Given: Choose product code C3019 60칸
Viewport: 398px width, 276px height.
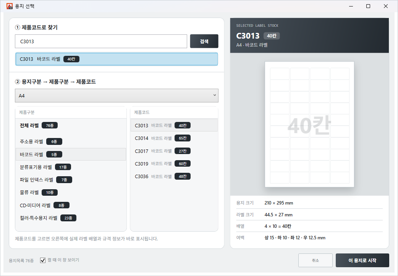Looking at the screenshot, I should tap(174, 163).
